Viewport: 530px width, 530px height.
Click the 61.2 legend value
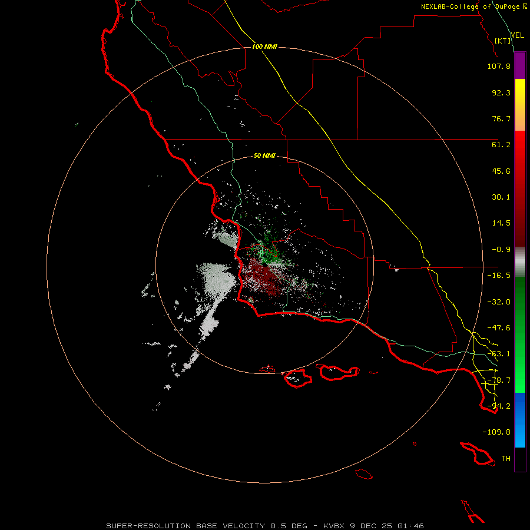pyautogui.click(x=501, y=145)
